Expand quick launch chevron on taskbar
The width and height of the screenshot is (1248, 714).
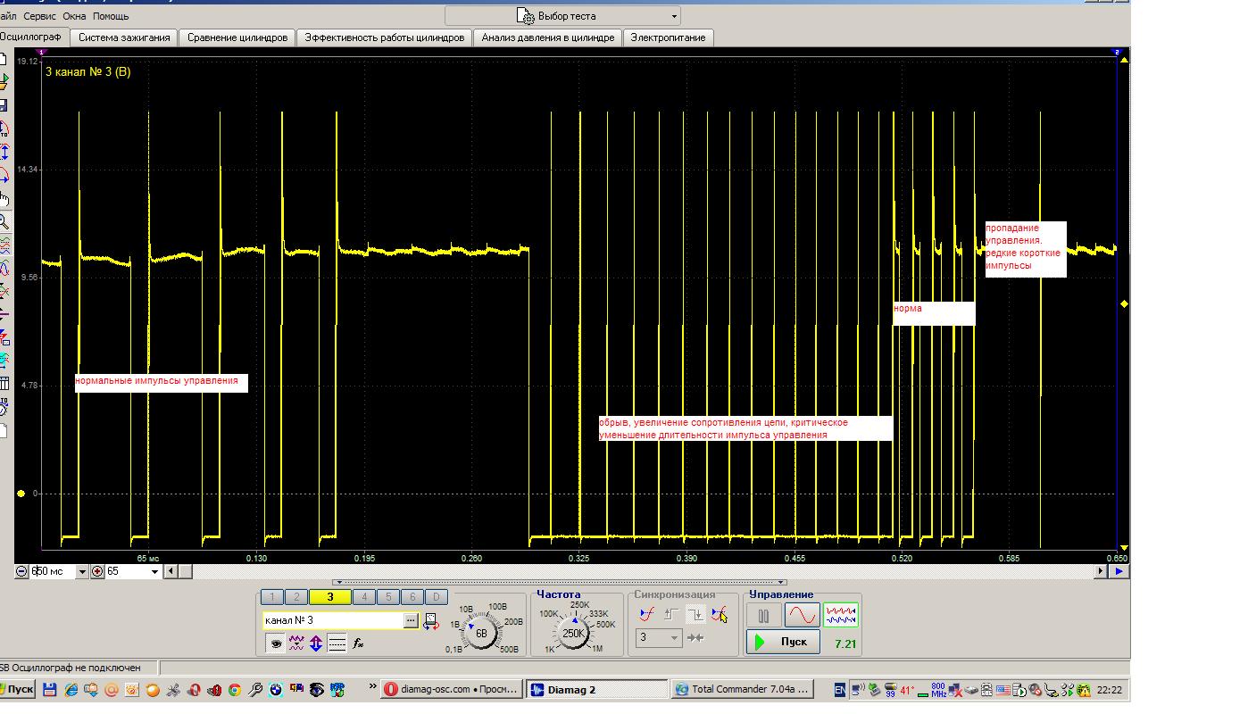tap(372, 688)
